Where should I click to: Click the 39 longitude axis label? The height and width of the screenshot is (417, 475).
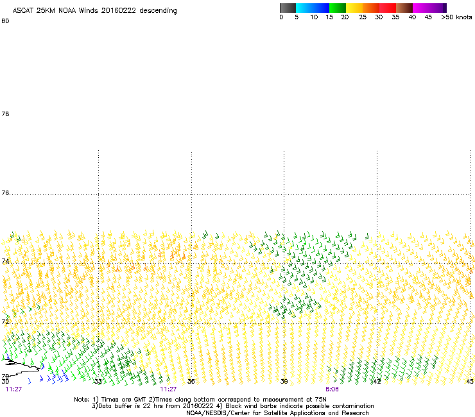tap(284, 382)
